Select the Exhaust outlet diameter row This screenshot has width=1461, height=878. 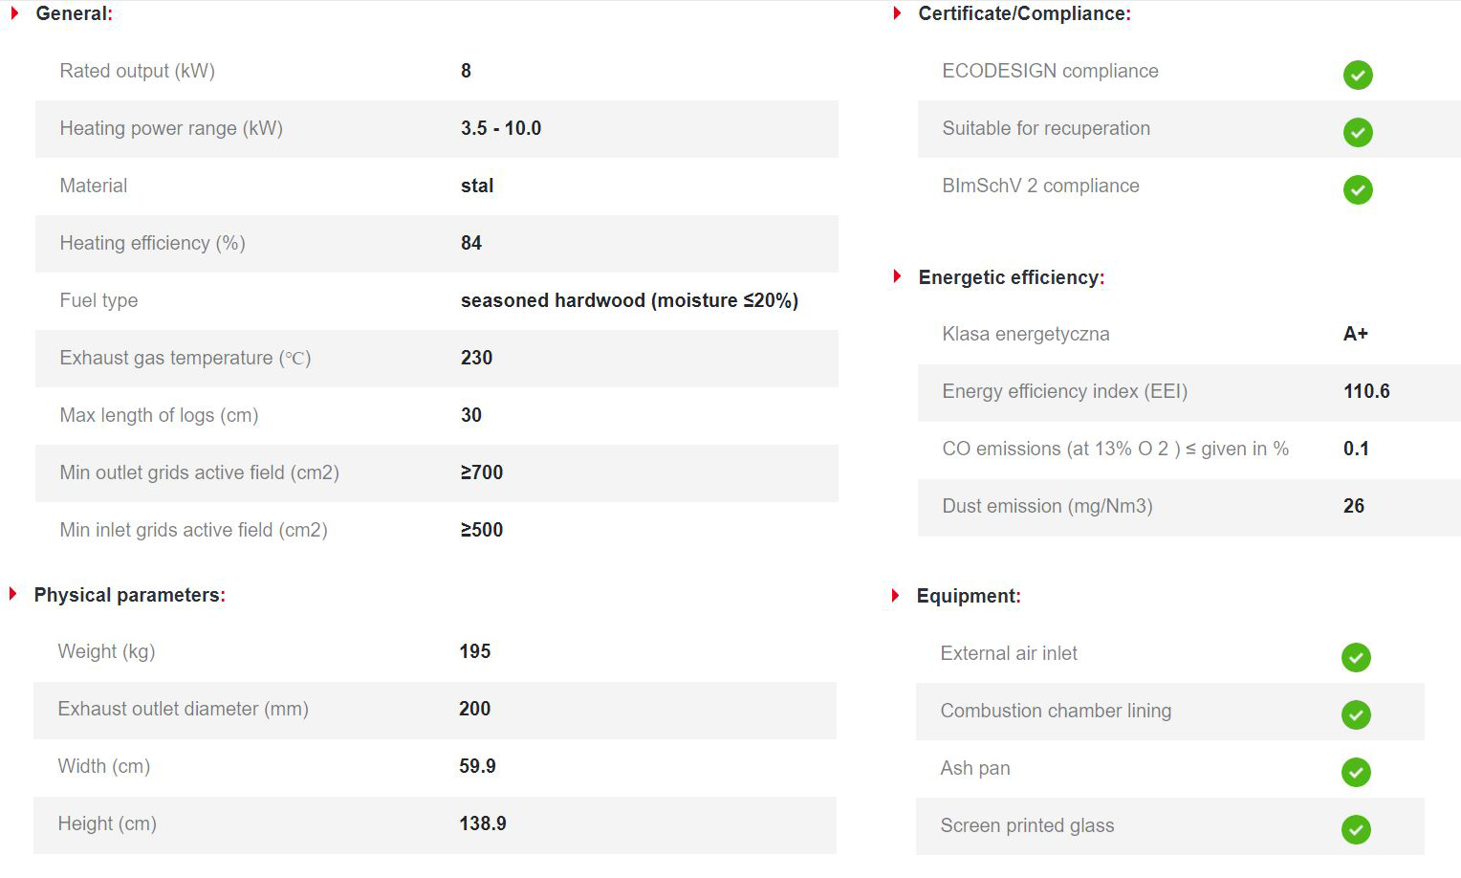(435, 710)
